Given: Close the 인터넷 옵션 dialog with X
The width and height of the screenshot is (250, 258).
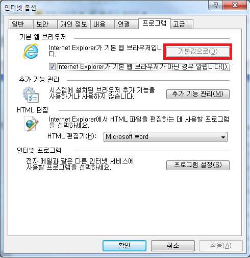Looking at the screenshot, I should (235, 5).
